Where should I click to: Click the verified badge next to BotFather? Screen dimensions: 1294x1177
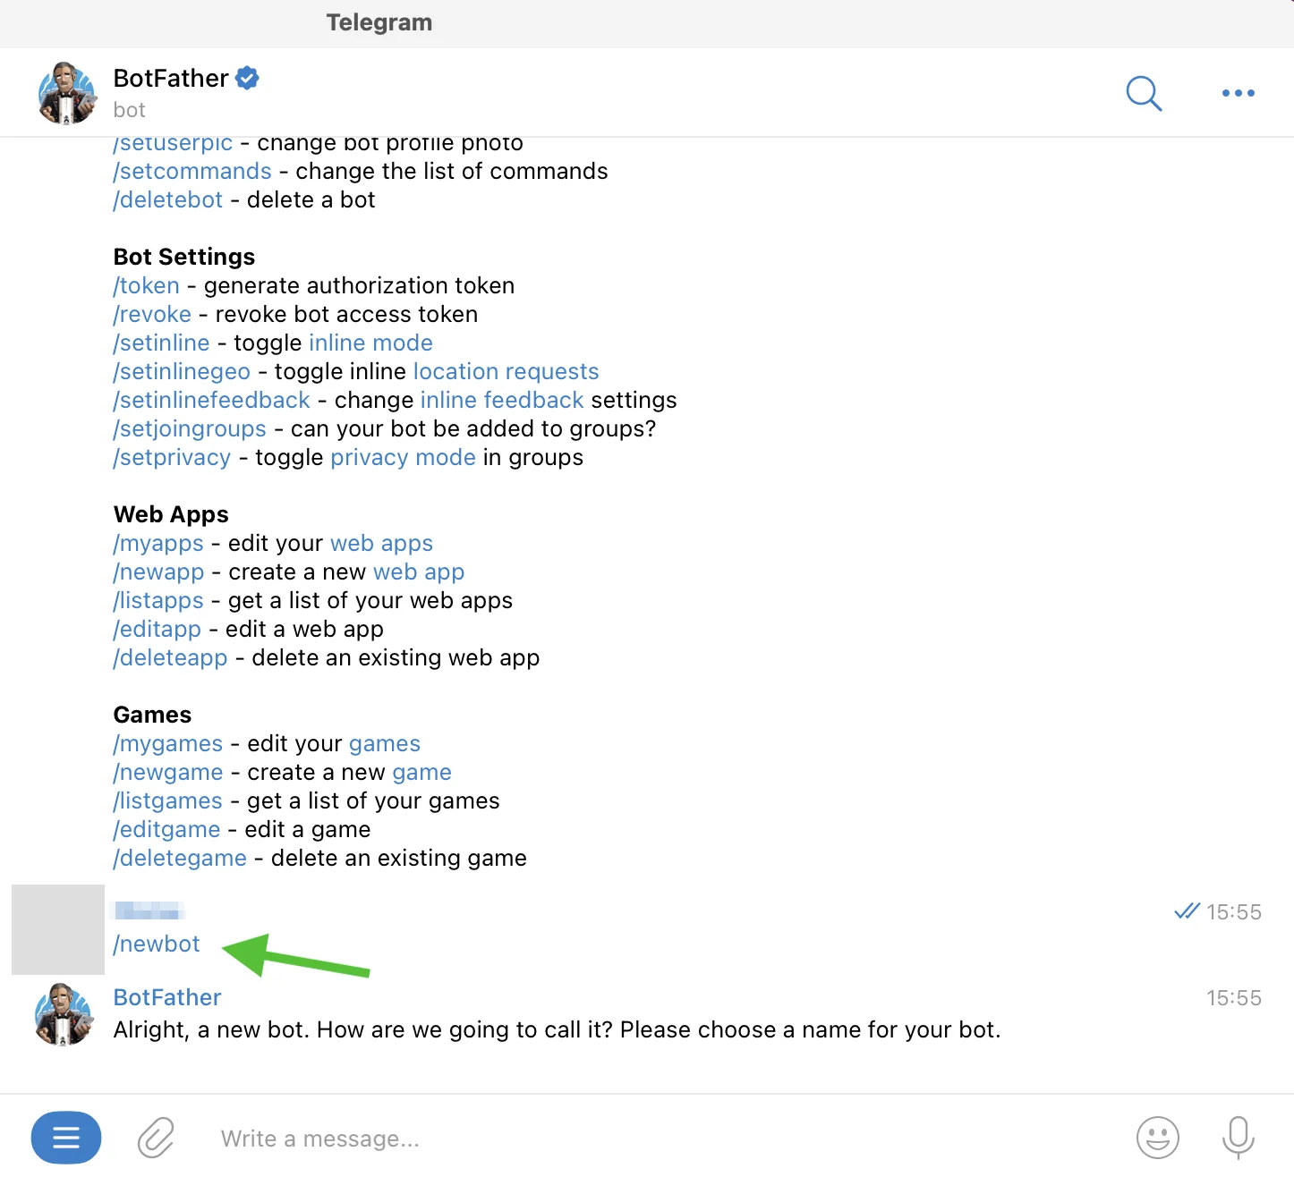point(247,79)
